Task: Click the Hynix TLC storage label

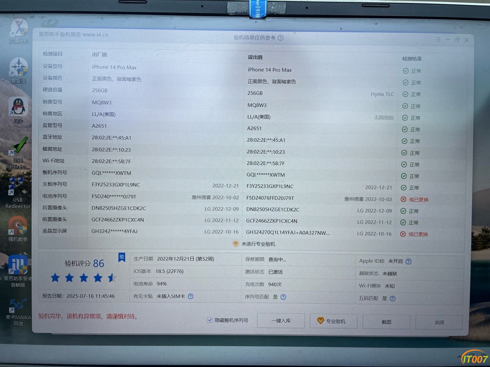Action: pyautogui.click(x=382, y=94)
